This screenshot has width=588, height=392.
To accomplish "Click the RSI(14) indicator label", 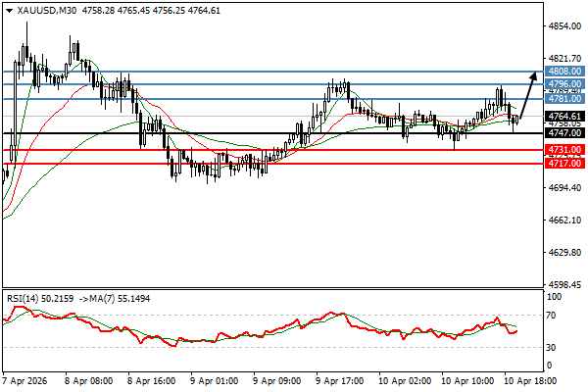I will click(24, 296).
